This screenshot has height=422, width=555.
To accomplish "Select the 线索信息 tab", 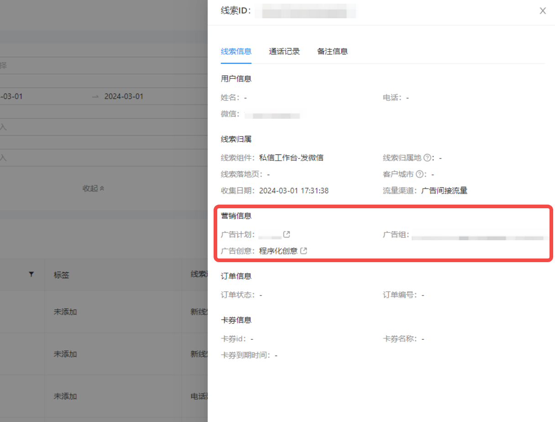I will tap(236, 52).
